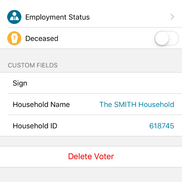
Task: Tap the gray spacer above Delete Voter
Action: pyautogui.click(x=91, y=141)
